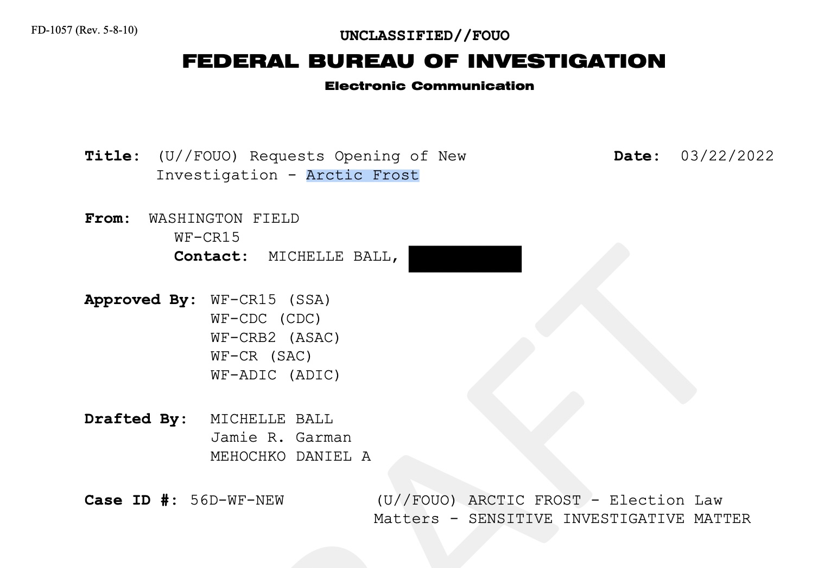Click the bold "Contact:" label
The image size is (837, 568).
coord(211,256)
